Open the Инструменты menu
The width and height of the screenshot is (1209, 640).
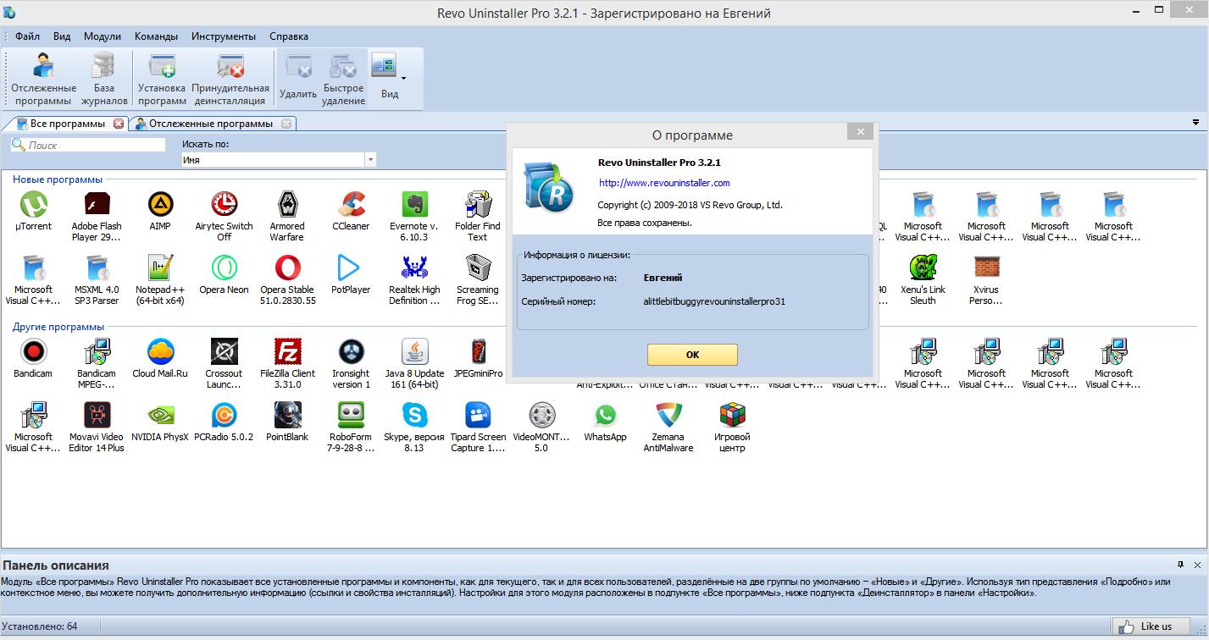point(223,36)
